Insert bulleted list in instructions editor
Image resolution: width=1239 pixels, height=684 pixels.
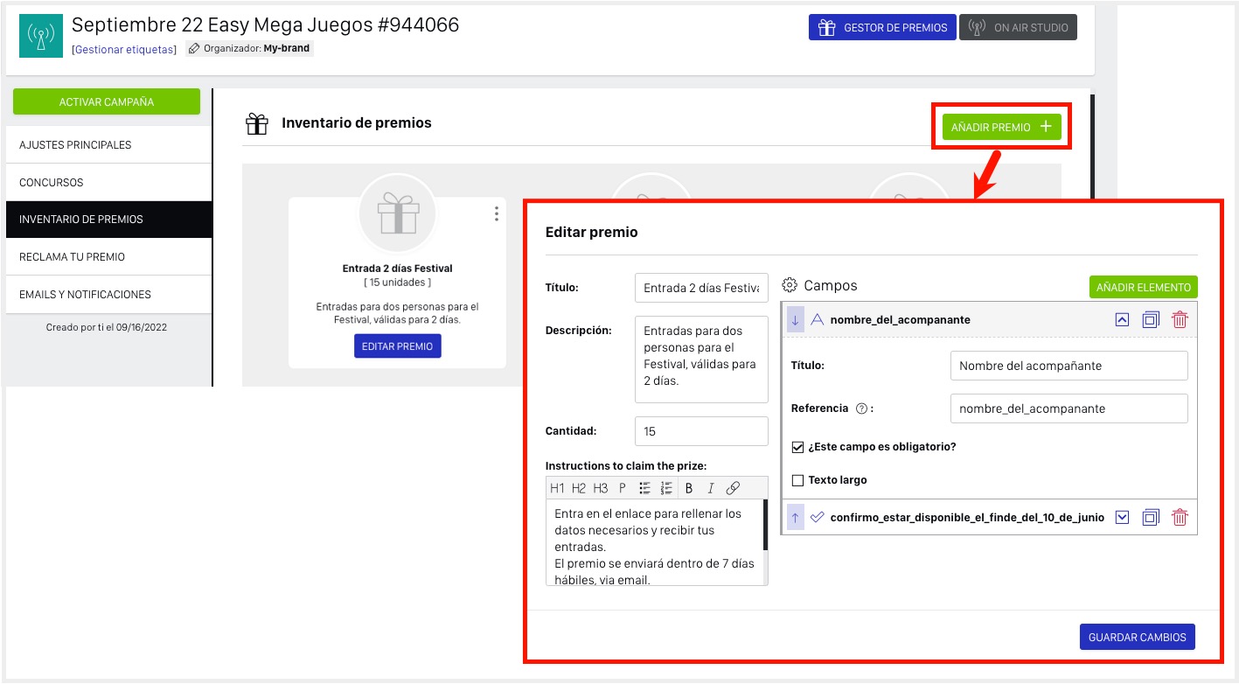coord(644,488)
